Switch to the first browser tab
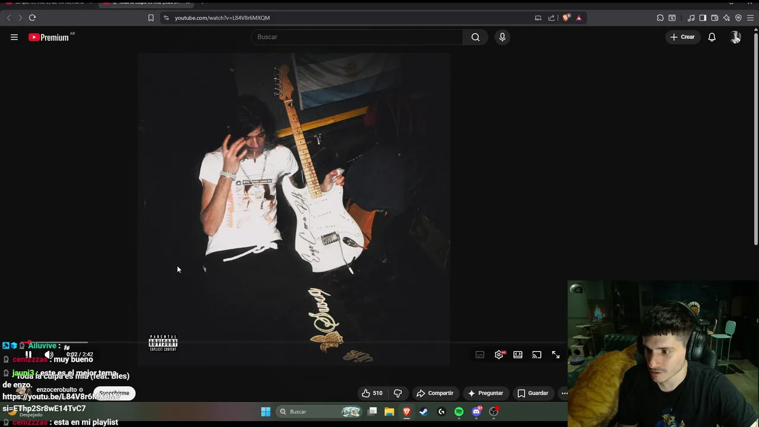 click(47, 3)
